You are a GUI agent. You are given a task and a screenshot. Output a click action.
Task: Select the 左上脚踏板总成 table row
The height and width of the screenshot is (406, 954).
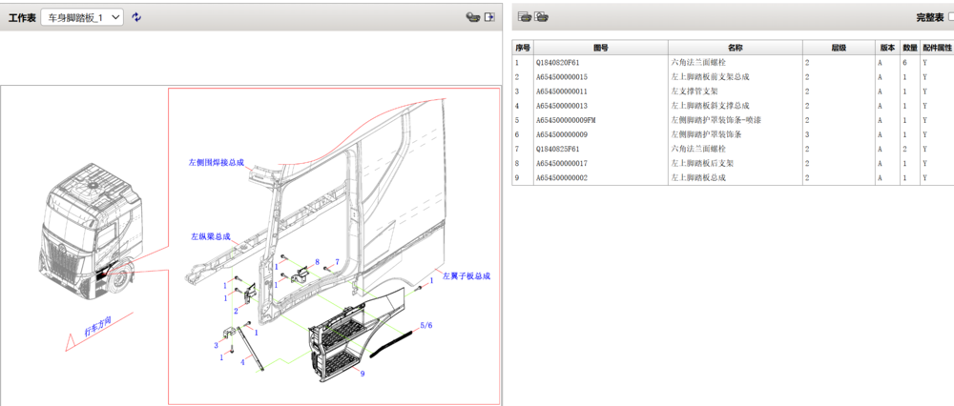(733, 177)
